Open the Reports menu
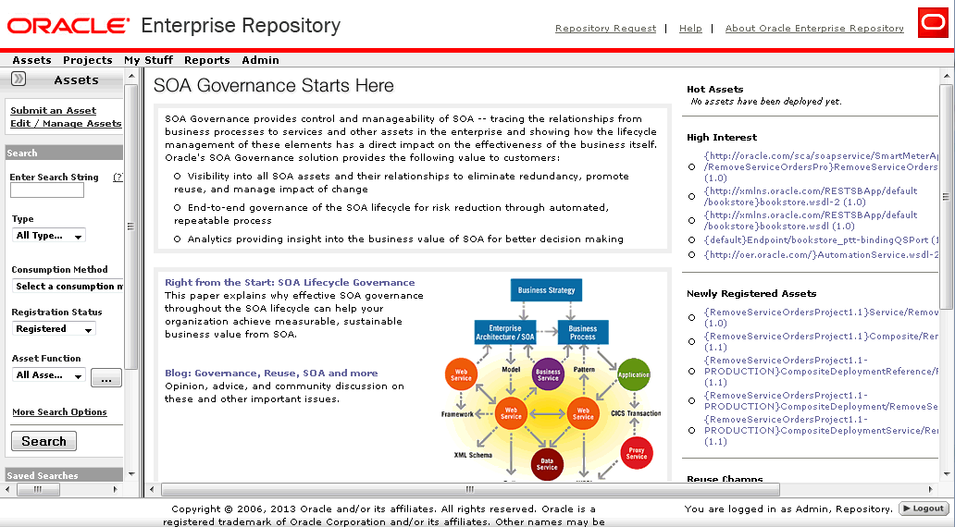Viewport: 955px width, 527px height. tap(207, 60)
